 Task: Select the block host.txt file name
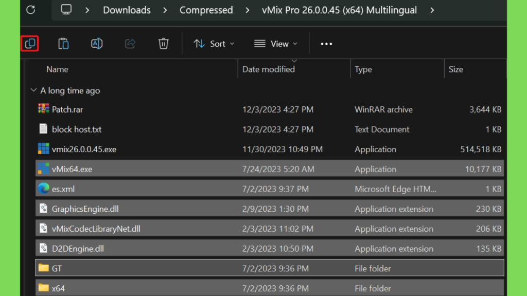(x=77, y=129)
